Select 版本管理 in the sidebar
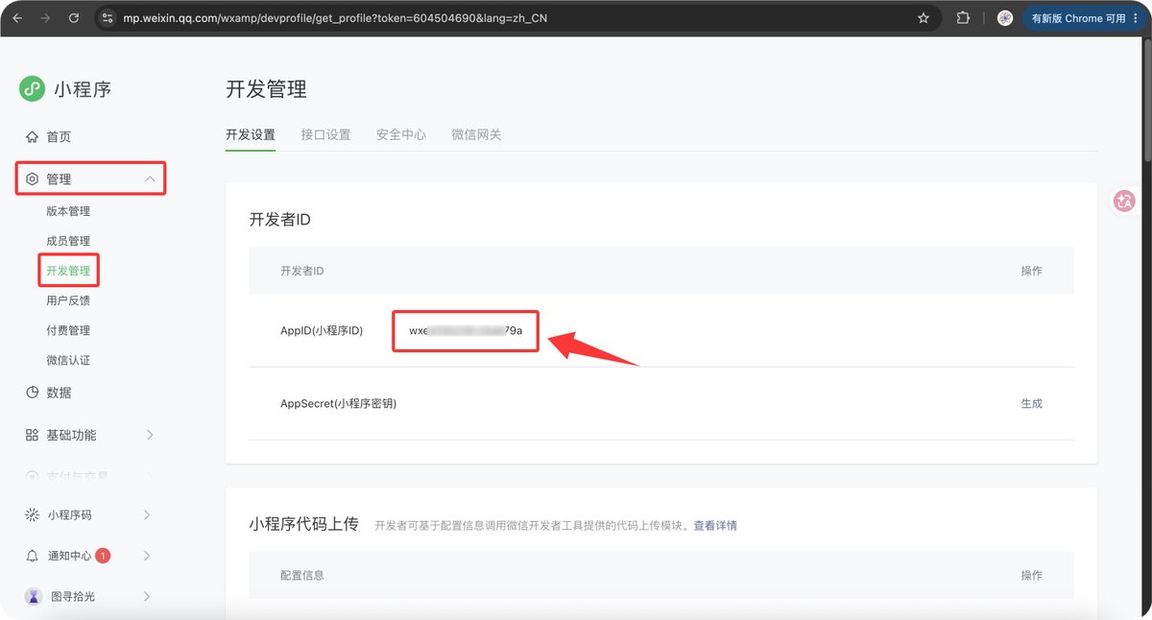1152x620 pixels. (x=68, y=211)
